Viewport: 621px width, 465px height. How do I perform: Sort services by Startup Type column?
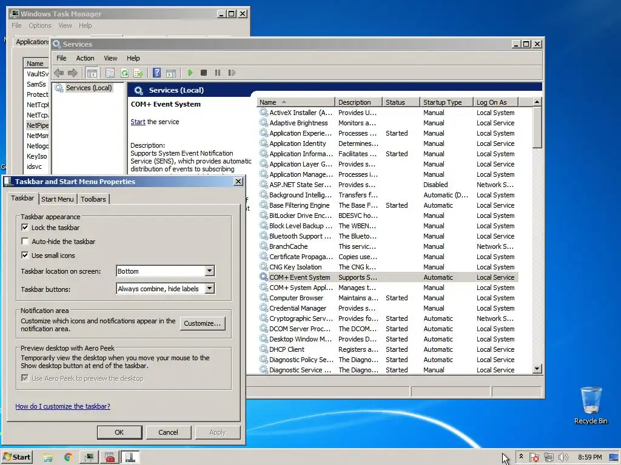pyautogui.click(x=446, y=102)
